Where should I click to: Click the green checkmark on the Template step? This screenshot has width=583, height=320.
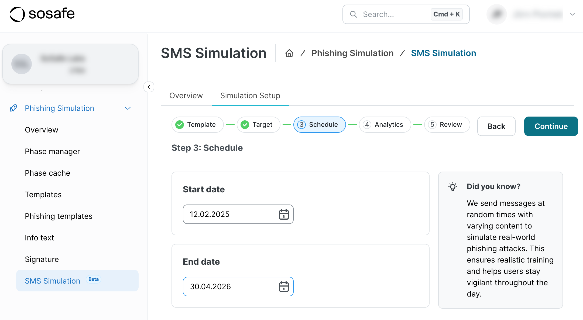click(179, 125)
